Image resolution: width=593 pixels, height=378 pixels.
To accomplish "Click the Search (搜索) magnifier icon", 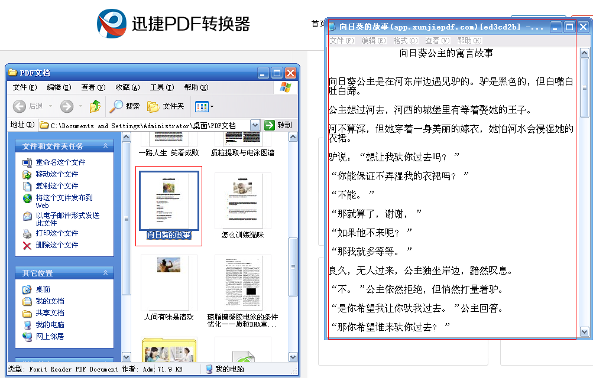I will click(116, 106).
